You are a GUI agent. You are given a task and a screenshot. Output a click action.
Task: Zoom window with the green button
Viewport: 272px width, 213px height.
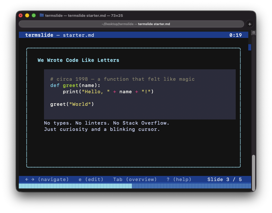tap(34, 15)
